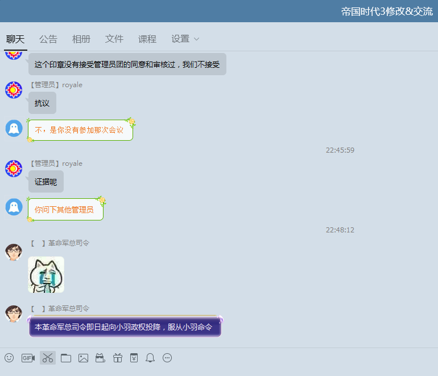Viewport: 438px width, 376px height.
Task: Open the 课程 tab
Action: (147, 39)
